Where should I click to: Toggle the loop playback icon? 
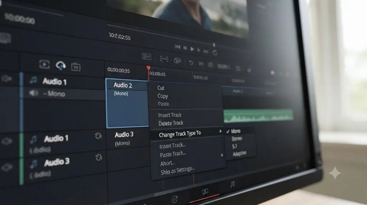pyautogui.click(x=215, y=53)
